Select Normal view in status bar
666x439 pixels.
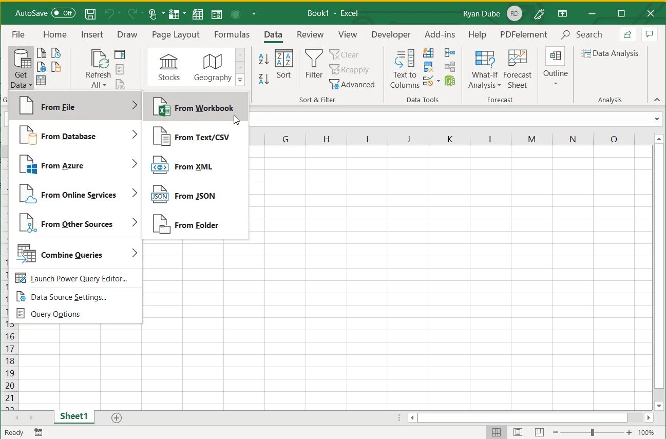(497, 432)
